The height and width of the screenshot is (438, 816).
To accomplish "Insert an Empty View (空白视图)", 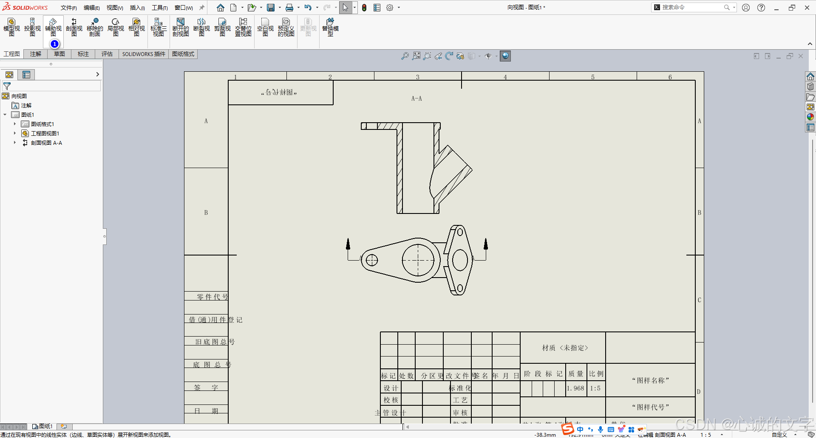I will pyautogui.click(x=265, y=27).
